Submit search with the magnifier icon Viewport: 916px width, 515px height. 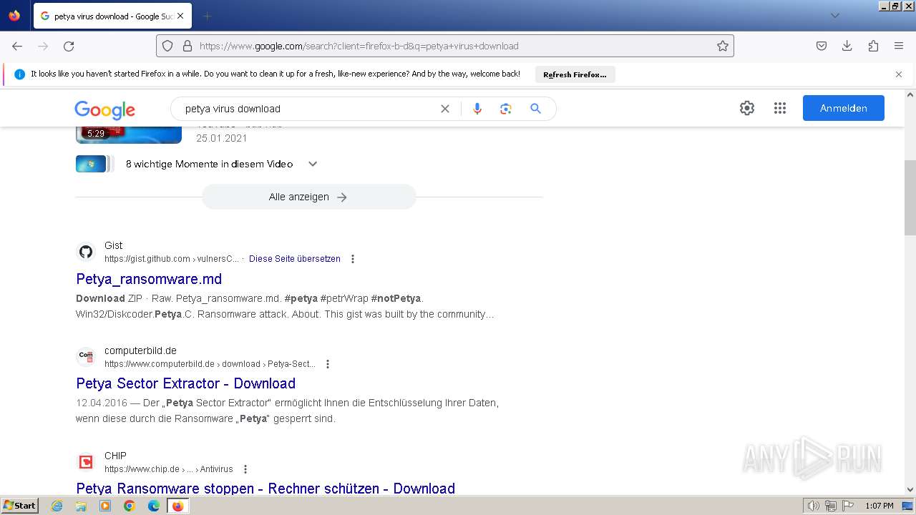[x=535, y=109]
